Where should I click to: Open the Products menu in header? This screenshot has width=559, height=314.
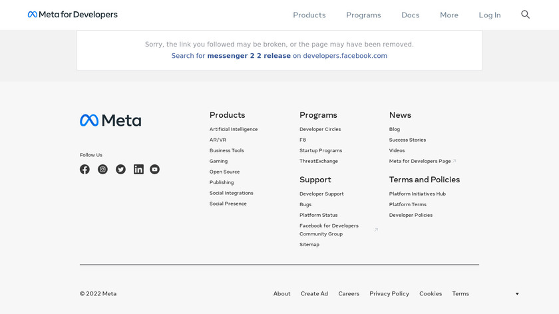tap(309, 15)
